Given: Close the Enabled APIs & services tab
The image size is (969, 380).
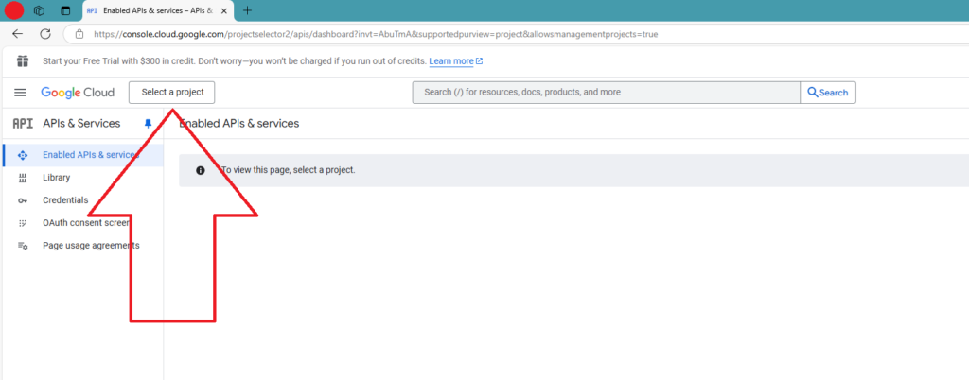Looking at the screenshot, I should coord(223,10).
